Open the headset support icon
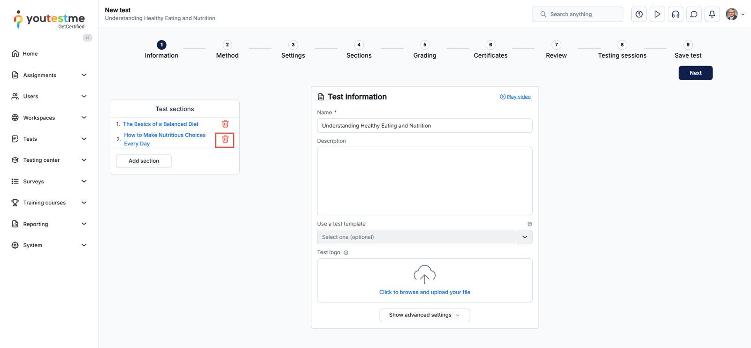Screen dimensions: 751x348 [x=675, y=15]
